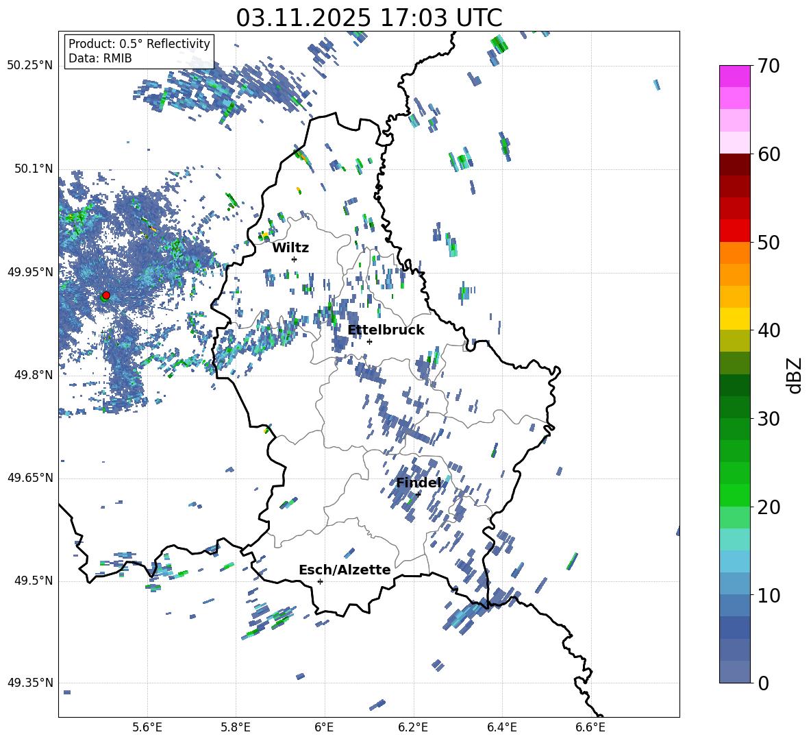Pick the bright red swatch just above 50 dBZ
The width and height of the screenshot is (811, 741).
click(x=735, y=230)
